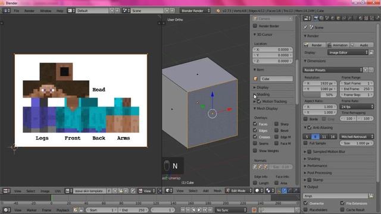Image resolution: width=381 pixels, height=214 pixels.
Task: Open the Edit Mode dropdown
Action: coord(238,191)
